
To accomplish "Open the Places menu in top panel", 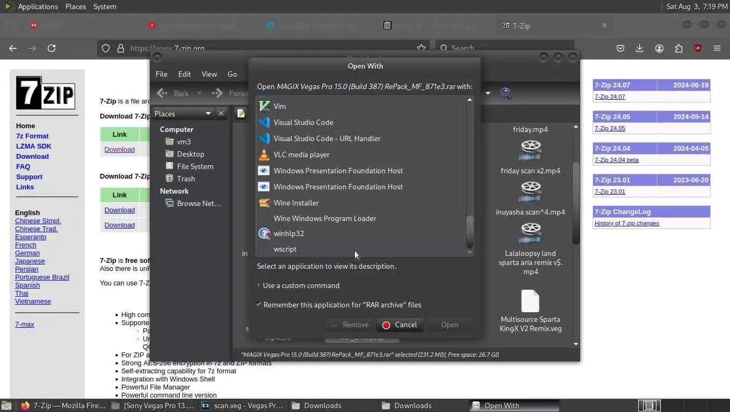I will tap(76, 6).
